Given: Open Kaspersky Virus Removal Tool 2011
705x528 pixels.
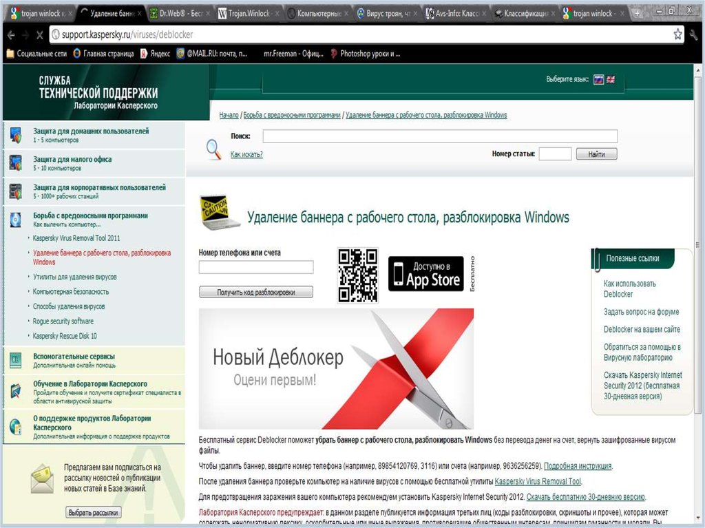Looking at the screenshot, I should tap(76, 238).
